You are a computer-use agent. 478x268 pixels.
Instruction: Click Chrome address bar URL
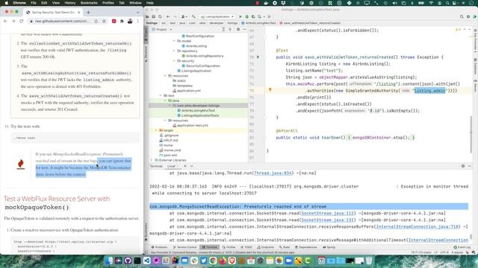tap(62, 22)
